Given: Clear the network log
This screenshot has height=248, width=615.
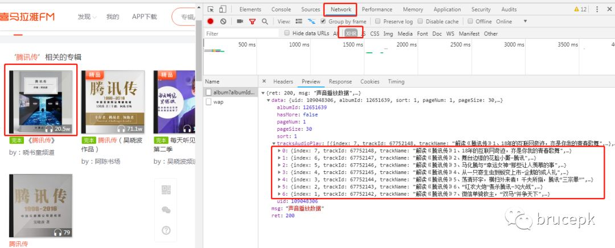Looking at the screenshot, I should (223, 21).
